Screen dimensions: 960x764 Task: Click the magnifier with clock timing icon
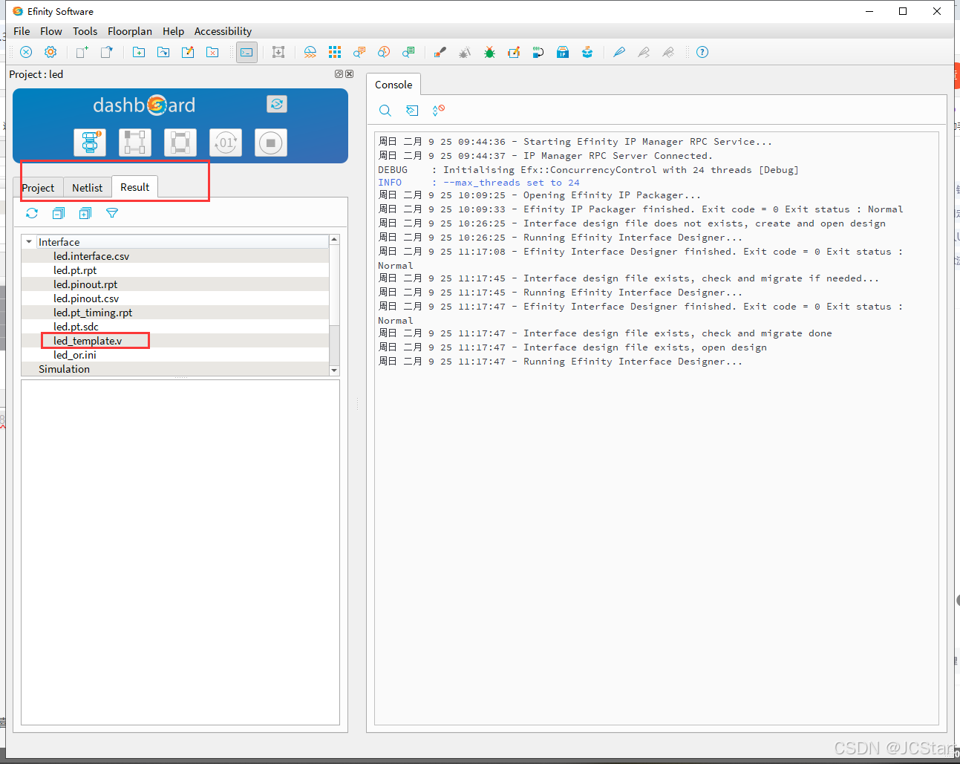click(384, 52)
